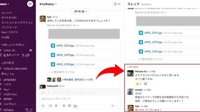The width and height of the screenshot is (200, 112).
Task: Click the code block icon in composer
Action: tap(94, 92)
